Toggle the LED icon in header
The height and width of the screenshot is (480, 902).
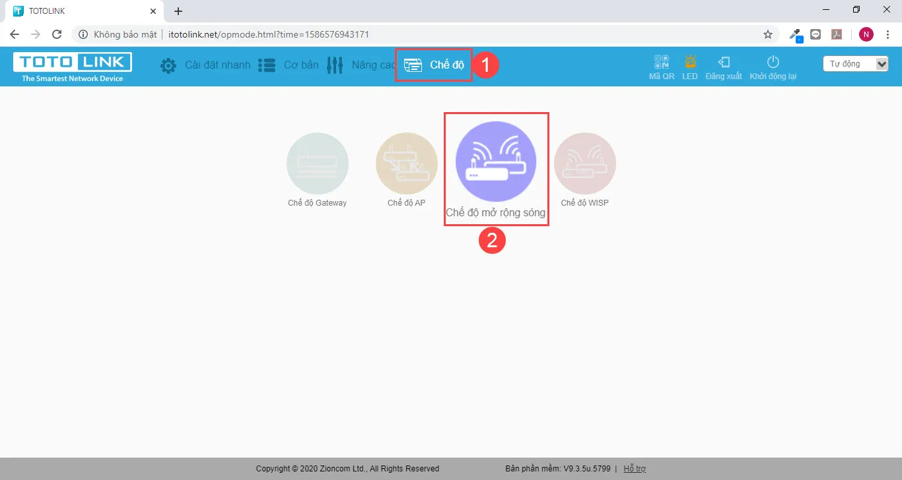point(690,63)
